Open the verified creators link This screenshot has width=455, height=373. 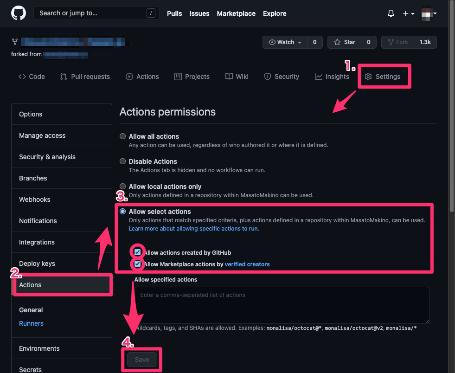[247, 264]
